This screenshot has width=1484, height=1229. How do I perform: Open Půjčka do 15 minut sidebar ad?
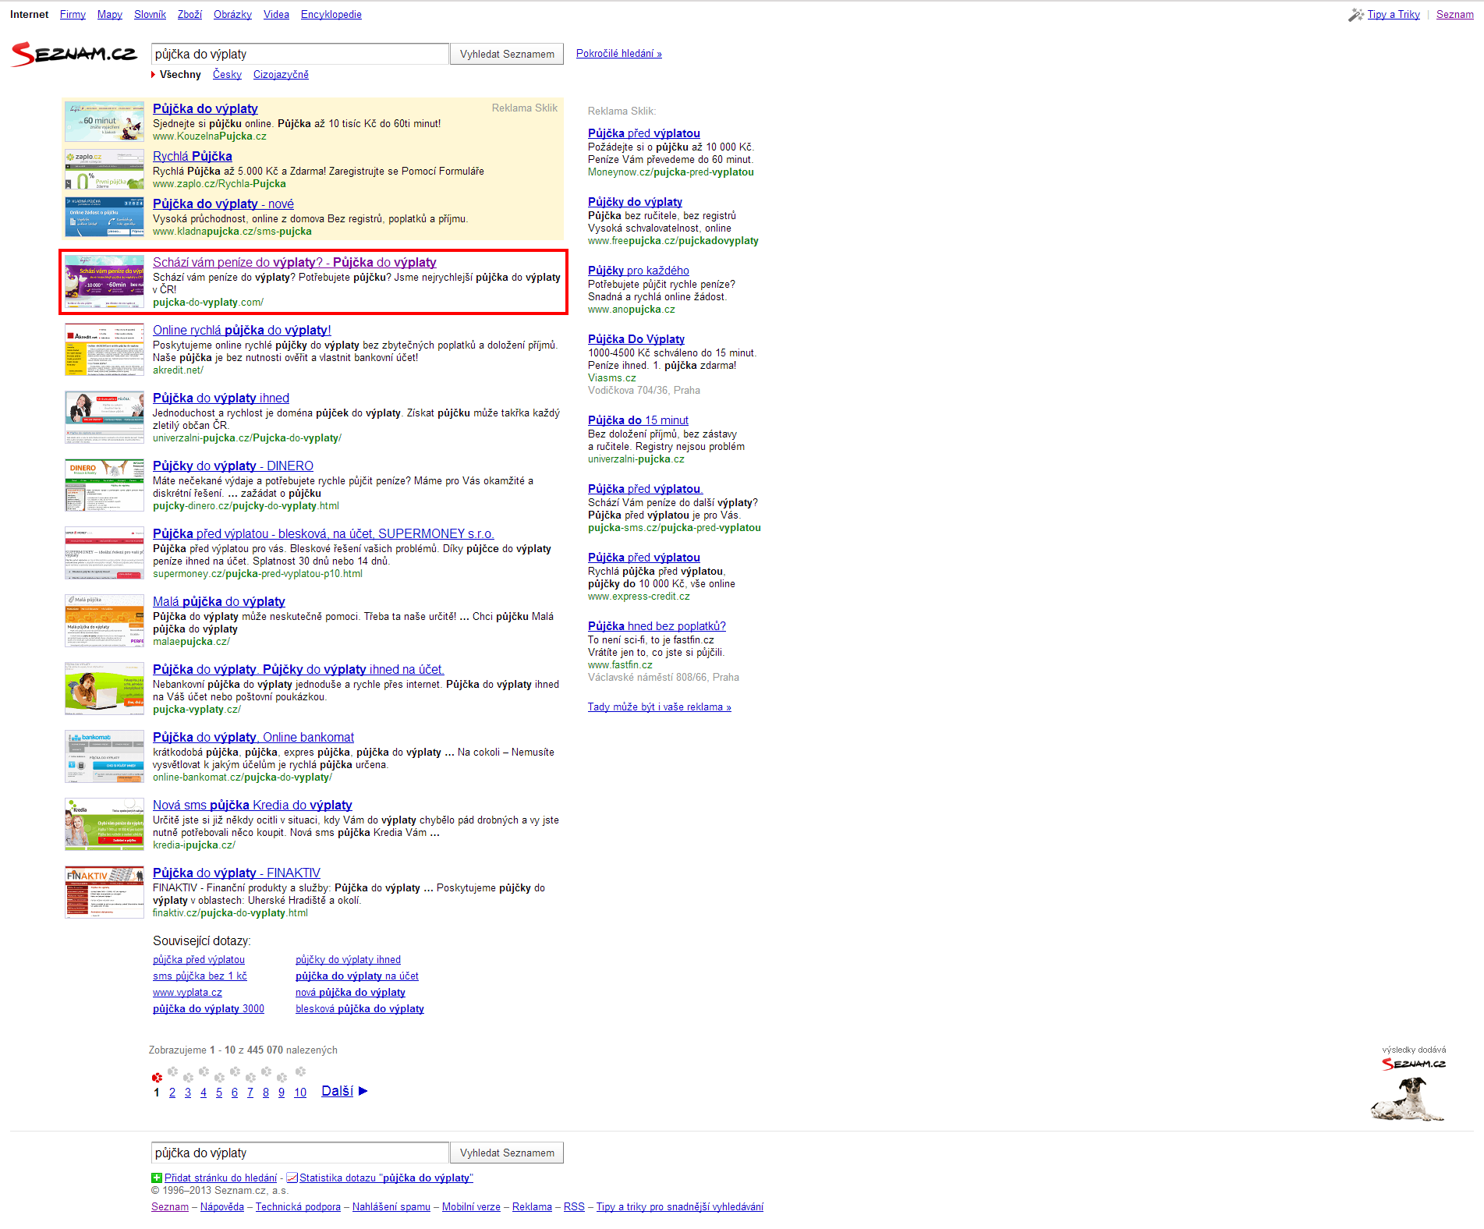[x=638, y=420]
